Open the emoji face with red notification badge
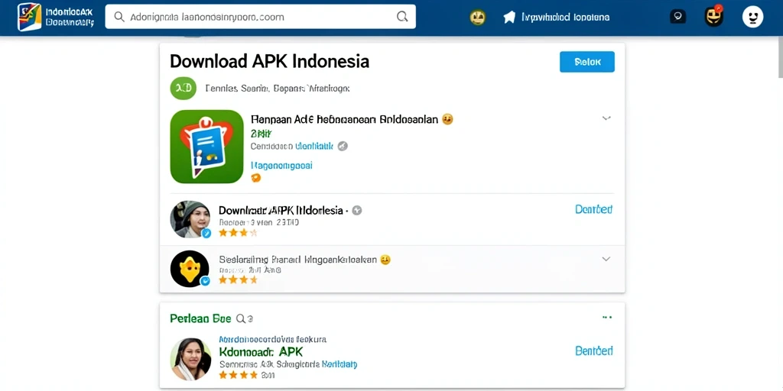783x391 pixels. pos(714,17)
